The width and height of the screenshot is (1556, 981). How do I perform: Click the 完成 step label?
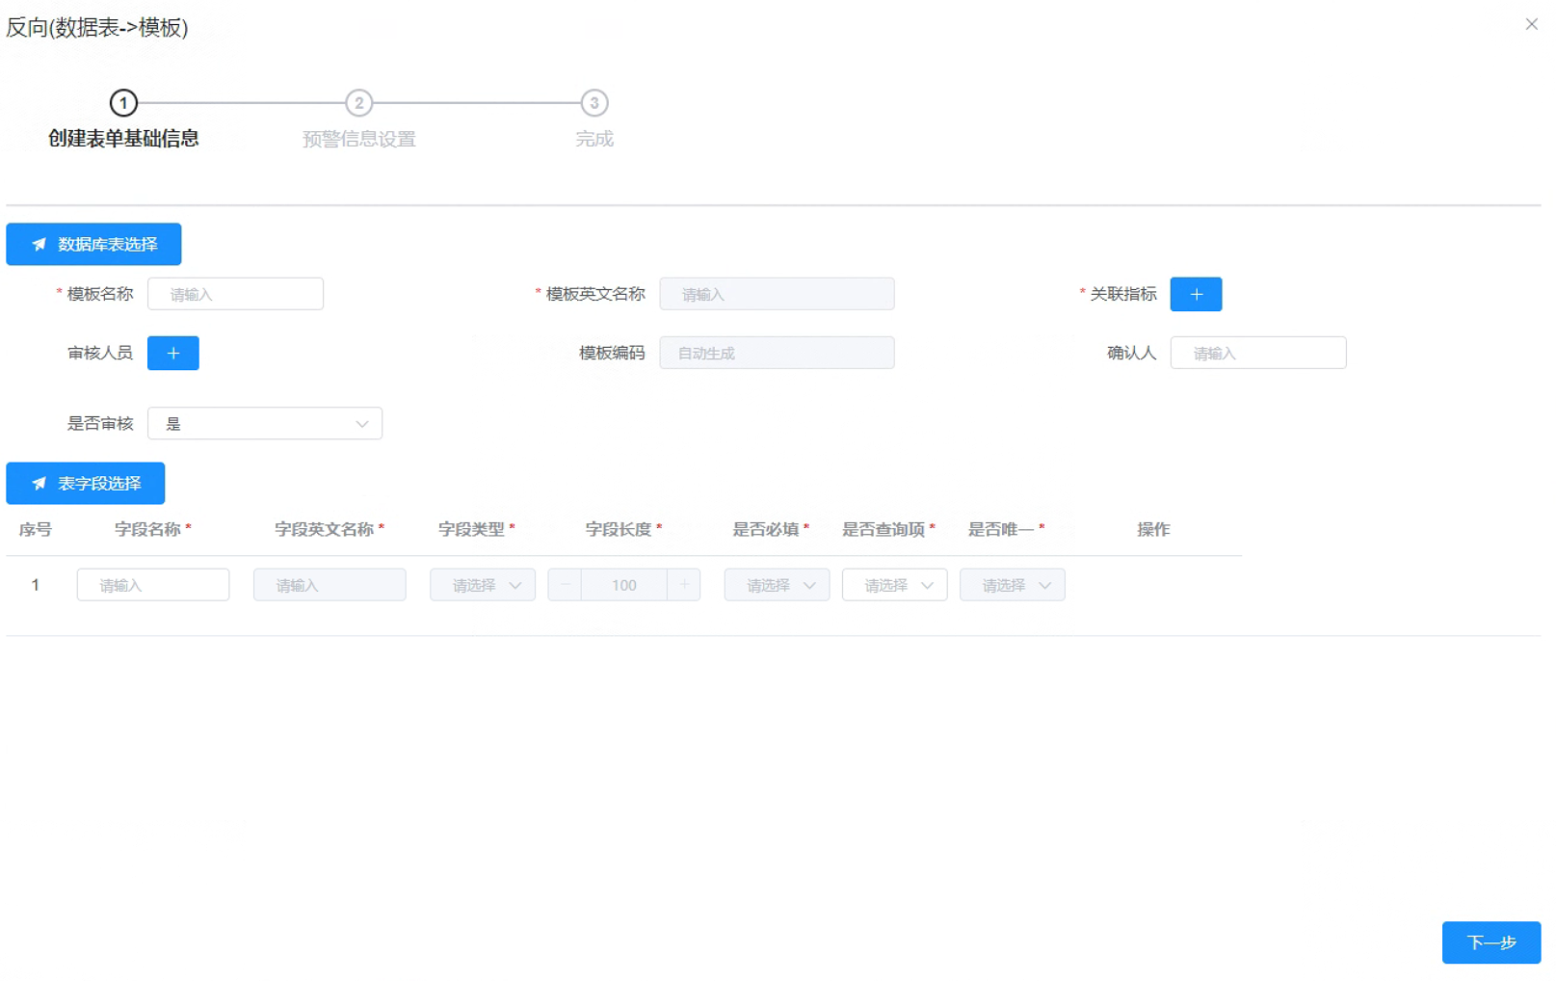(x=594, y=139)
